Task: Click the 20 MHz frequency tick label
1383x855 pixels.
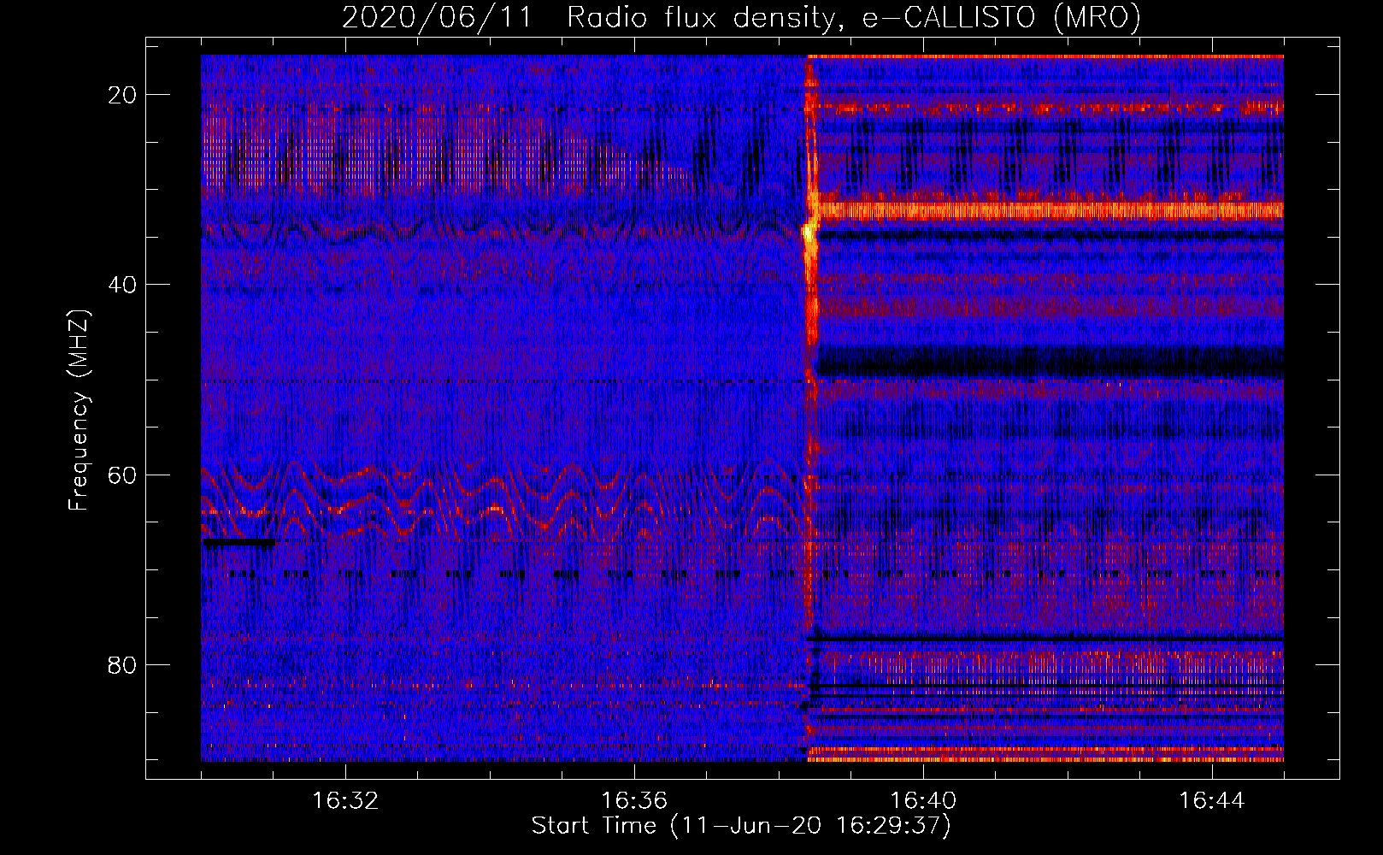Action: click(122, 95)
